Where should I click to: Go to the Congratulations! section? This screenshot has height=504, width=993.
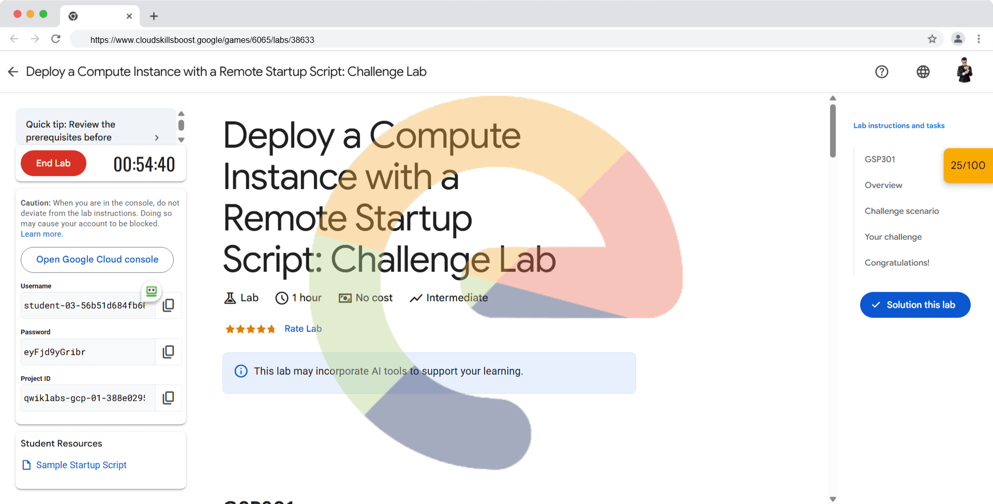(897, 263)
